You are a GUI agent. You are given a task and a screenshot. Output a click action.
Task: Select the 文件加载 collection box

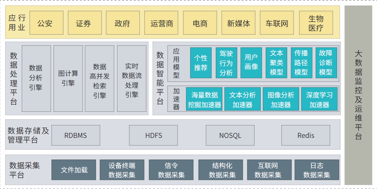click(74, 170)
